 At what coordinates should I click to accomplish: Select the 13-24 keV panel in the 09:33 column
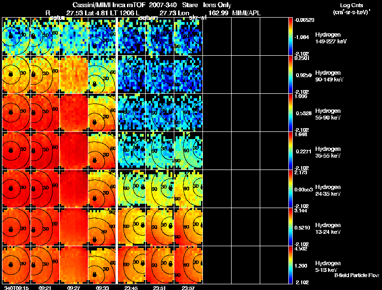tap(102, 227)
